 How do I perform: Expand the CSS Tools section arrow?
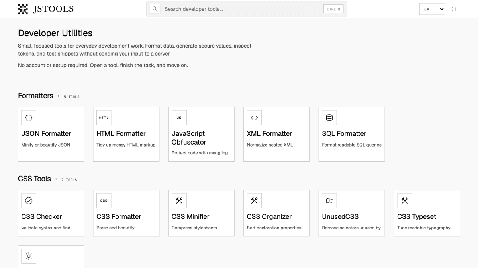(x=55, y=179)
